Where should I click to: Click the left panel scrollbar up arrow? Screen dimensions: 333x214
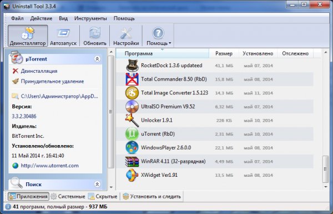[x=111, y=52]
